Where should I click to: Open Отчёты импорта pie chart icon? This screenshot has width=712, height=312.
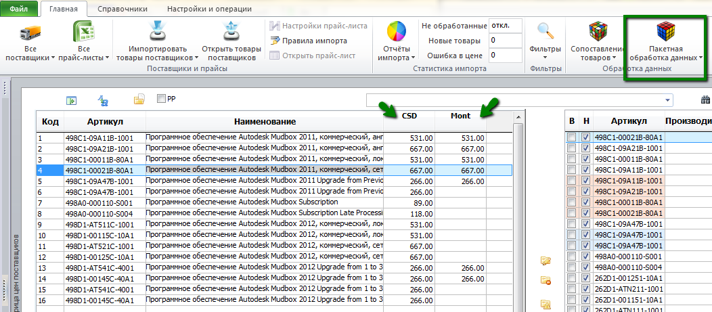pos(397,32)
